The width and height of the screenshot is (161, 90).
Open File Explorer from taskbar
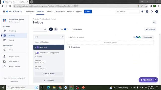click(54, 88)
